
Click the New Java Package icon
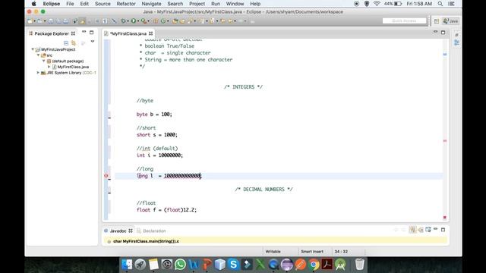(x=155, y=21)
